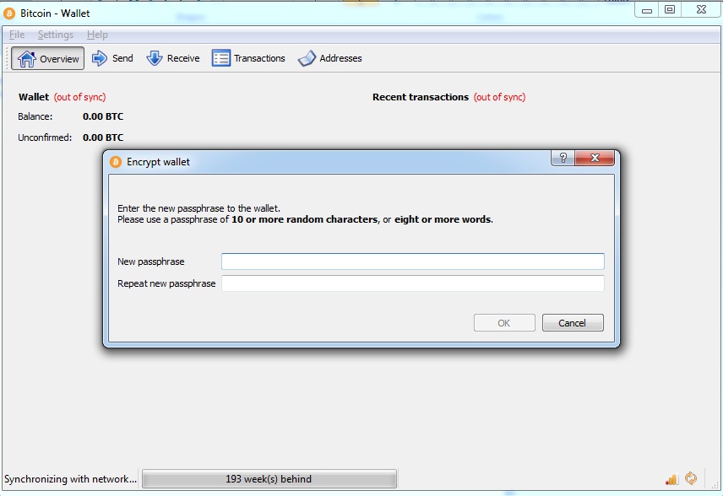Click '10 or more random characters' bold text
The image size is (723, 496).
(305, 219)
